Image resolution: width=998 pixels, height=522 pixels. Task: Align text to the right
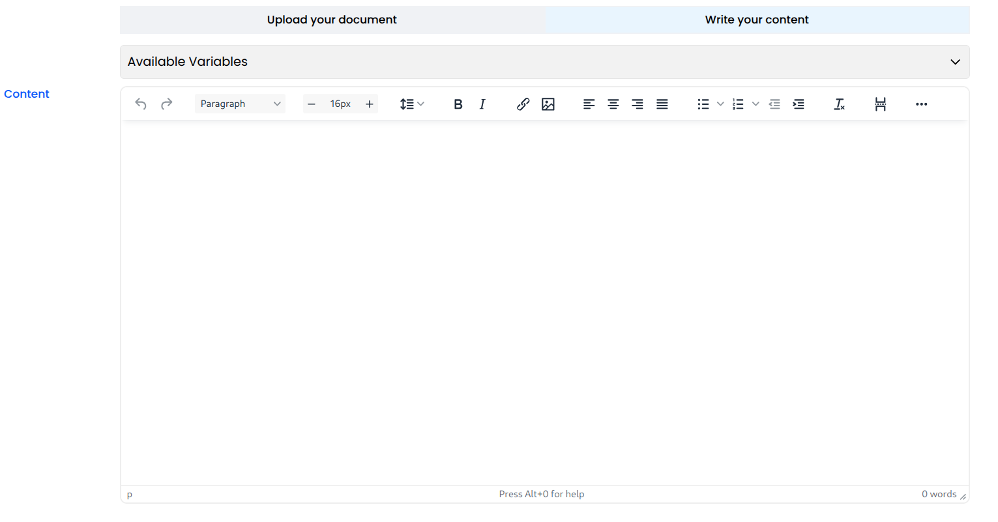(x=637, y=104)
